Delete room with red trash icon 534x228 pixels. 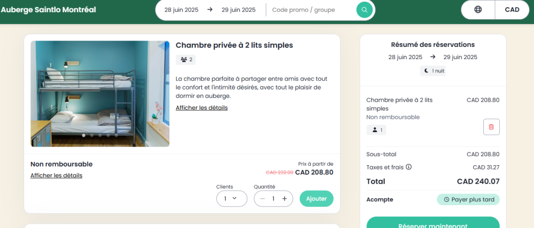coord(491,127)
